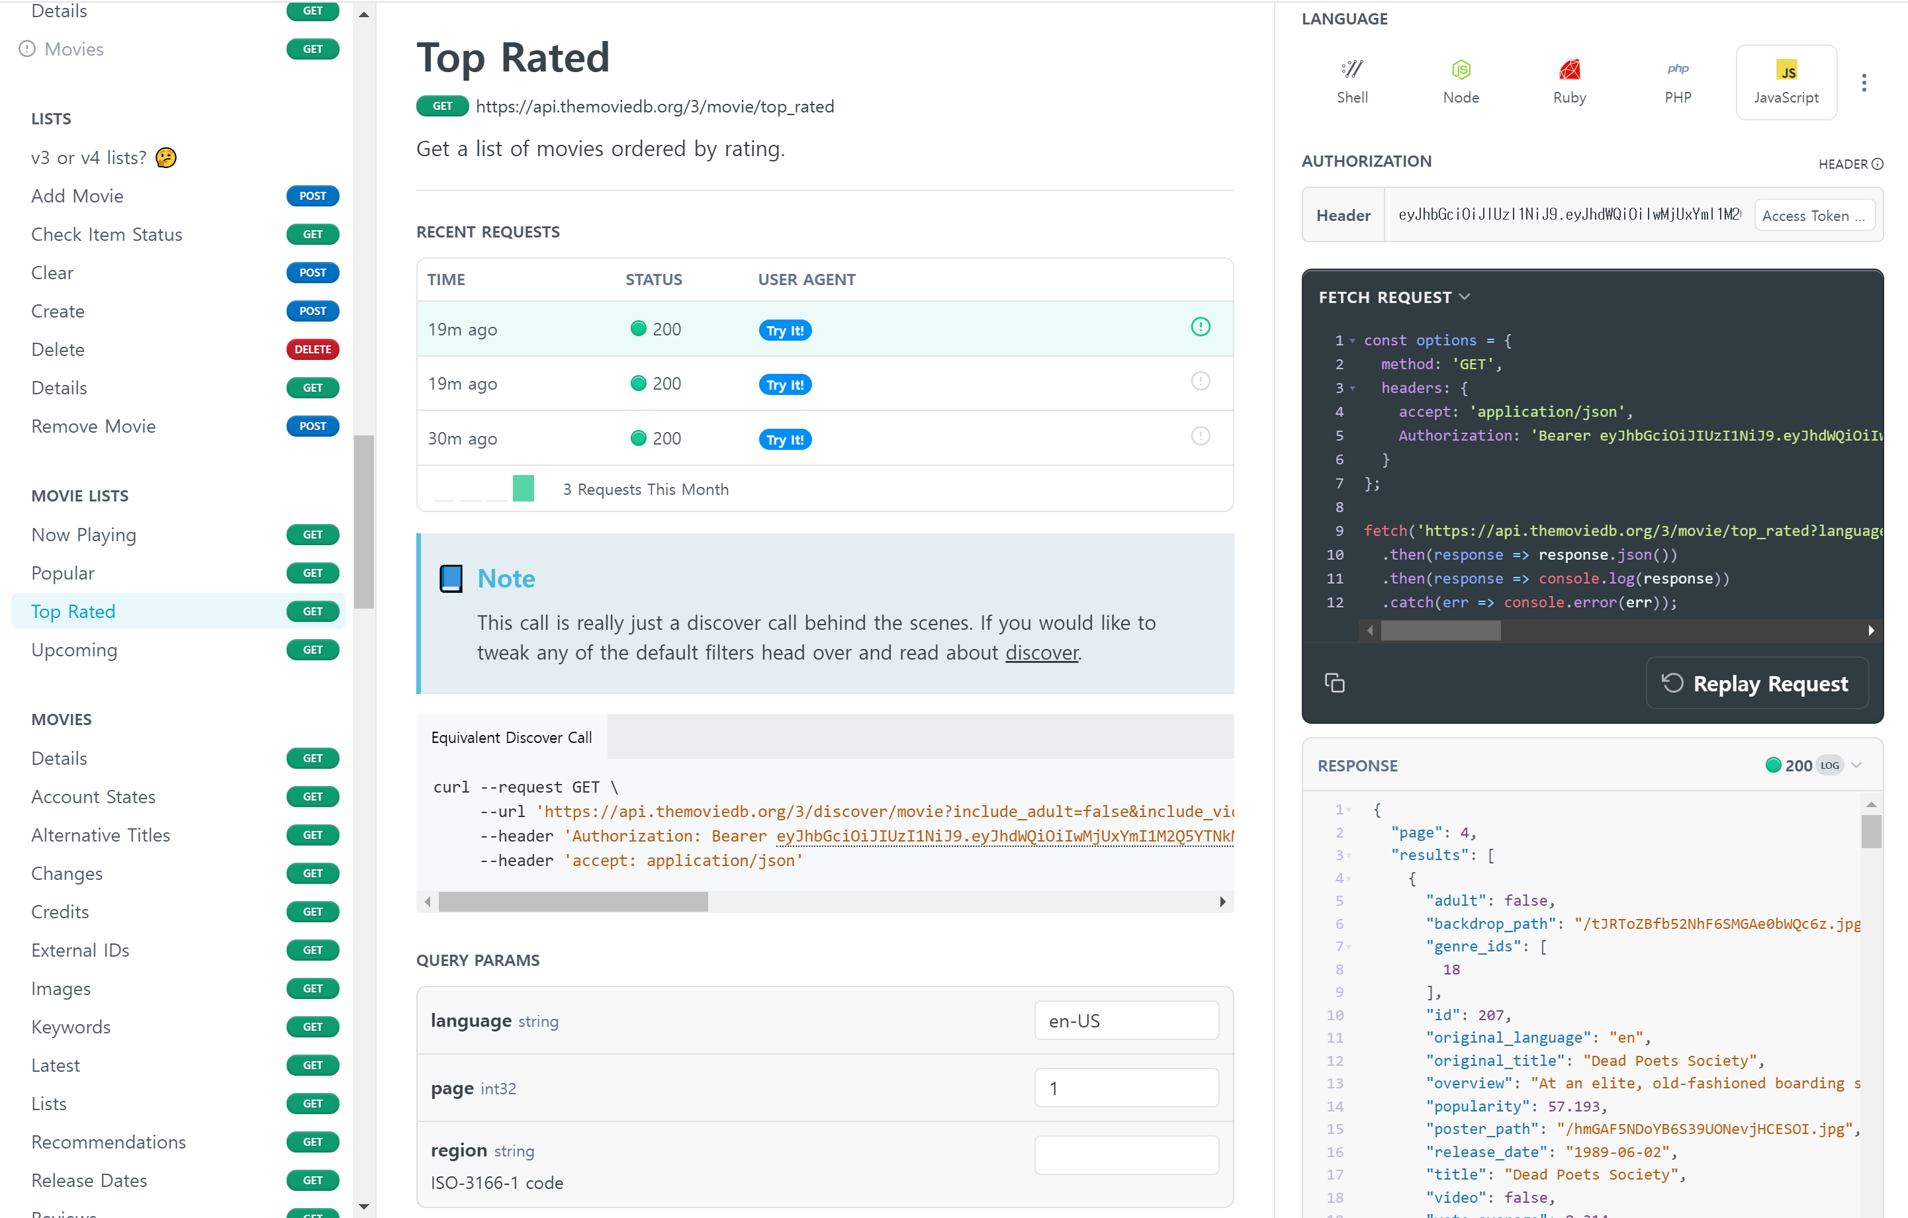Screen dimensions: 1908x1218
Task: Follow the discover link in Note
Action: click(x=1041, y=652)
